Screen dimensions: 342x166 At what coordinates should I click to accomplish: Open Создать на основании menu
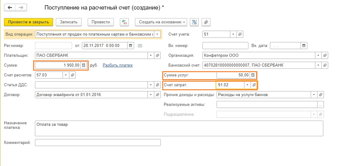[x=161, y=22]
